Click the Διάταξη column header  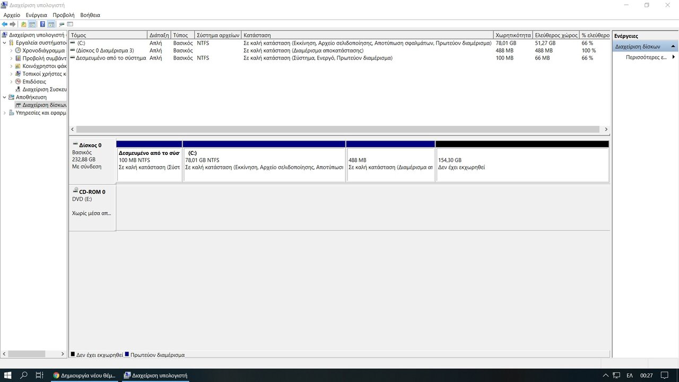pos(159,35)
